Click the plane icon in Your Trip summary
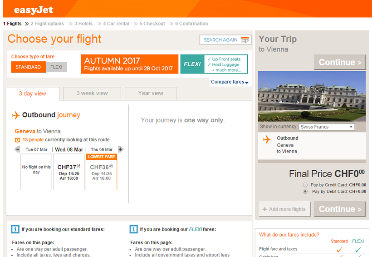Image resolution: width=372 pixels, height=257 pixels. (x=267, y=139)
